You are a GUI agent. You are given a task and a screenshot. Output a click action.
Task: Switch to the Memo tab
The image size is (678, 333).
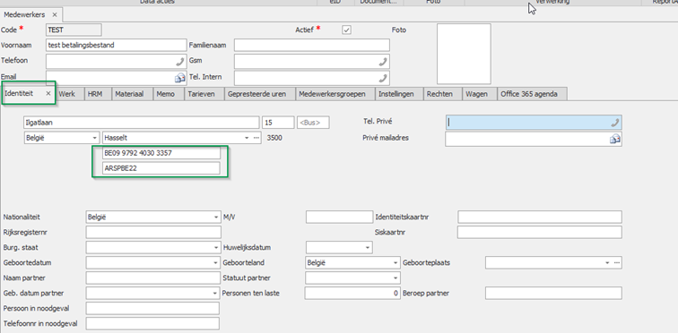click(x=169, y=94)
